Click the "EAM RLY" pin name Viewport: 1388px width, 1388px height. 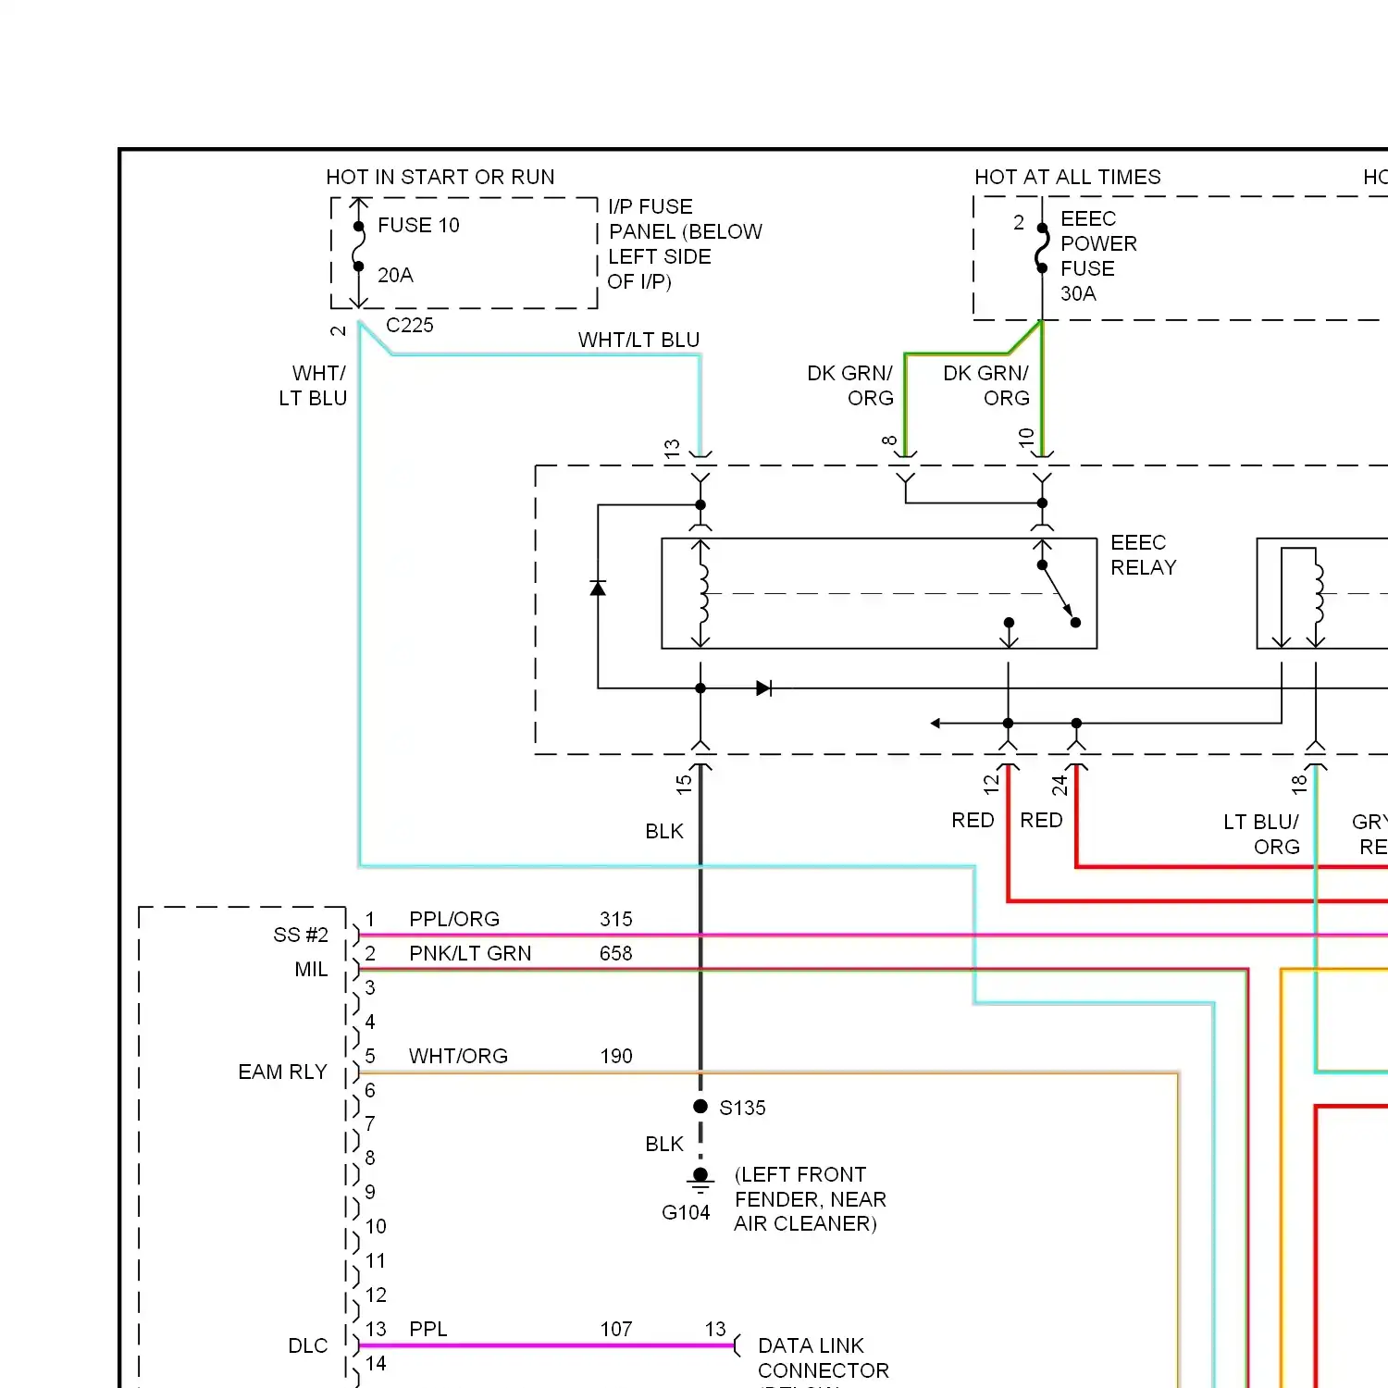coord(282,1072)
